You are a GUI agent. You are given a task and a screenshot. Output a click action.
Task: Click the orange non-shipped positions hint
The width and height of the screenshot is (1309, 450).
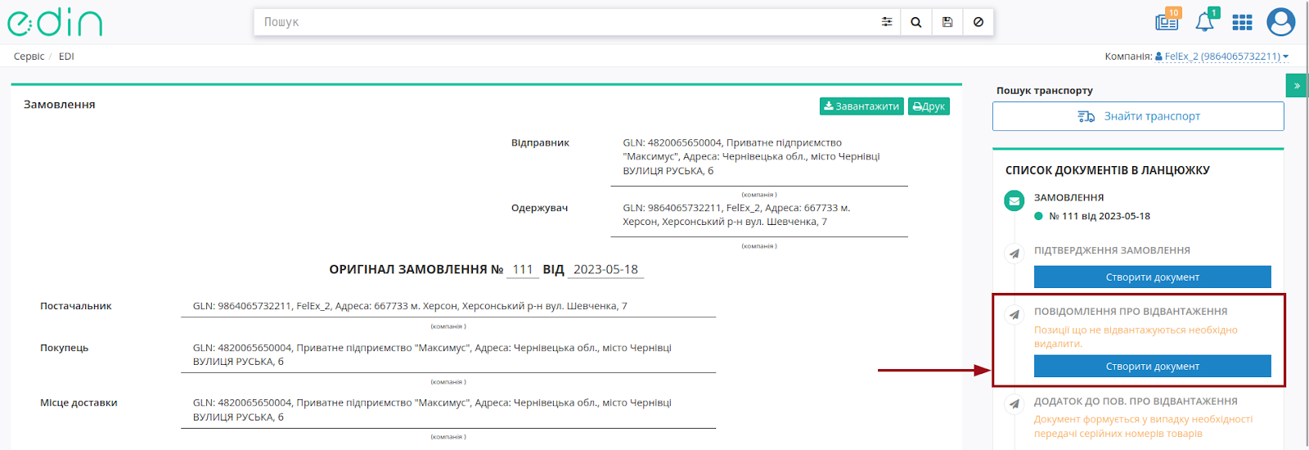1136,336
